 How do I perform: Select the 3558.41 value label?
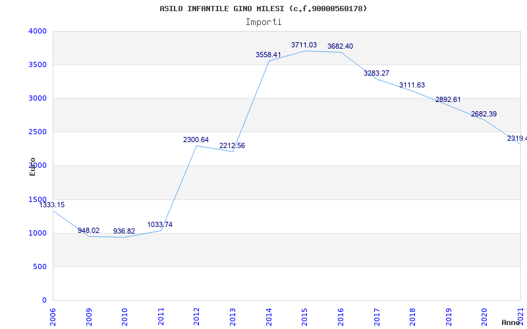coord(268,55)
